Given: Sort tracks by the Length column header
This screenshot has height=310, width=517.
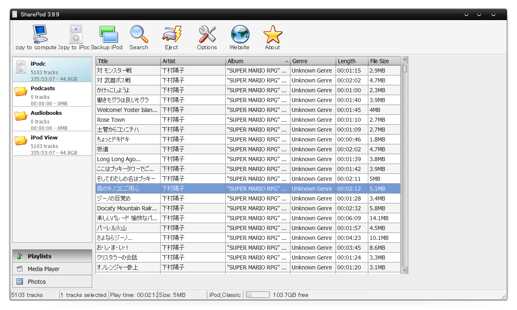Looking at the screenshot, I should (352, 61).
